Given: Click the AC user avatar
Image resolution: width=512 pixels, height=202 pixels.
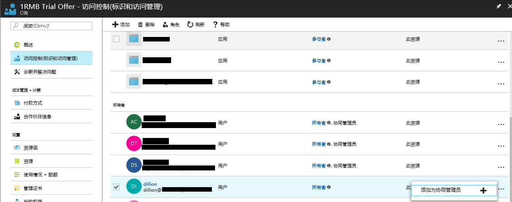Looking at the screenshot, I should click(x=134, y=122).
